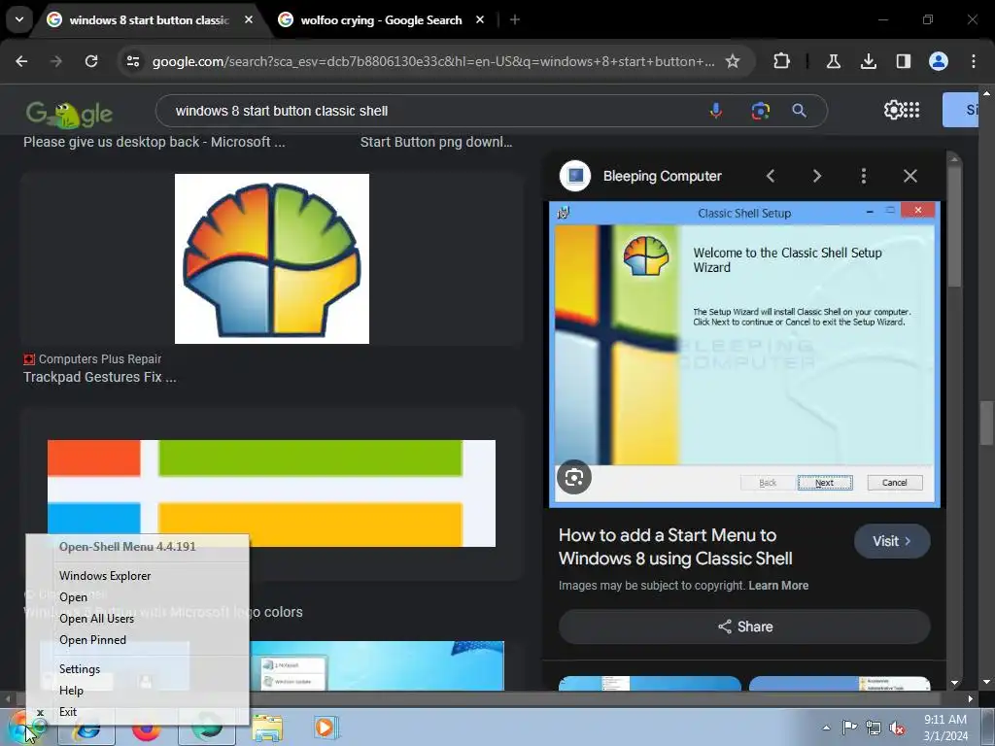
Task: Open Google apps grid
Action: [x=911, y=110]
